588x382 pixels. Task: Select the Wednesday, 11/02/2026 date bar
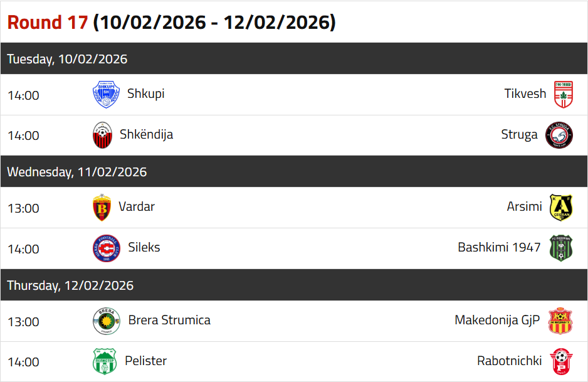coord(77,172)
